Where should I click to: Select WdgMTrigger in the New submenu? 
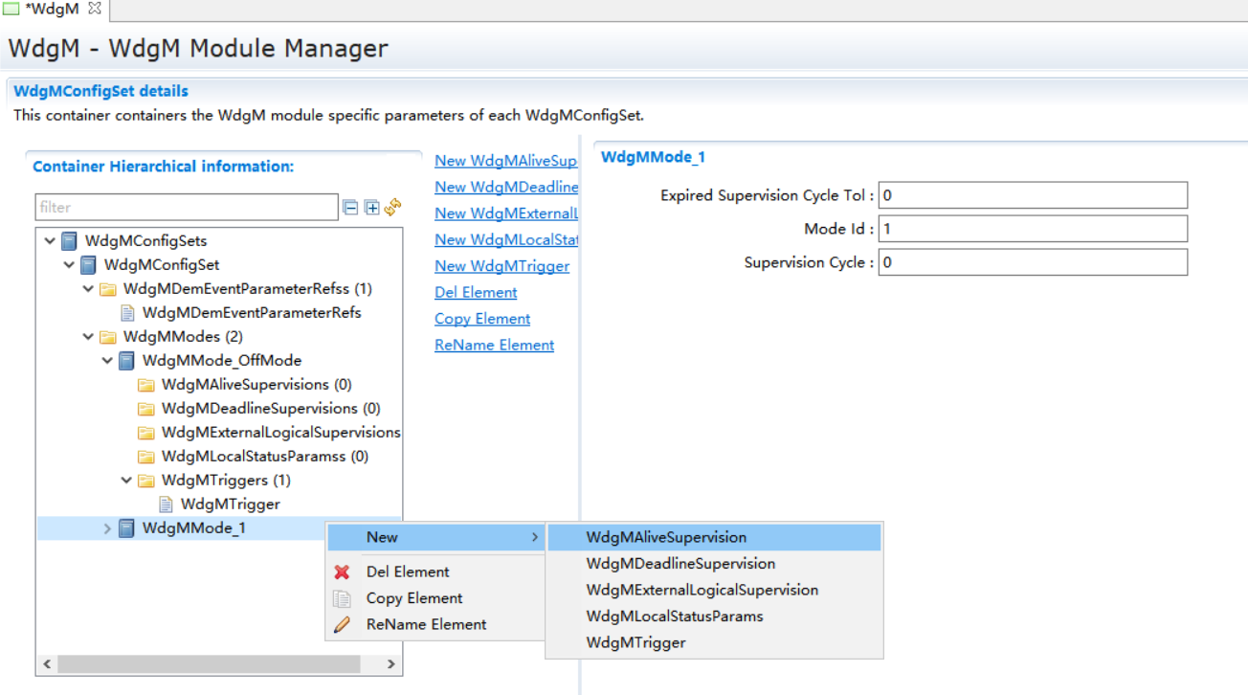[x=635, y=643]
